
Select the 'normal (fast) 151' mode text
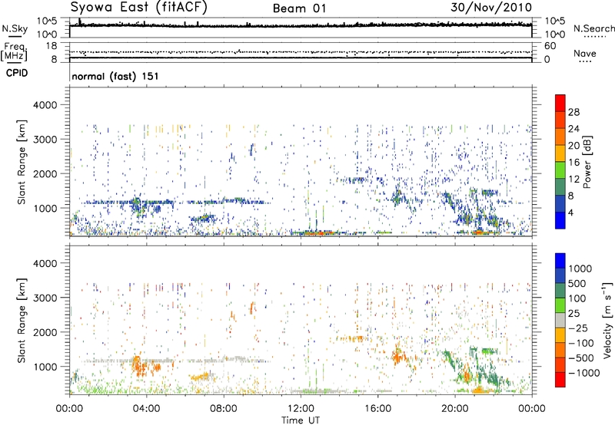115,76
